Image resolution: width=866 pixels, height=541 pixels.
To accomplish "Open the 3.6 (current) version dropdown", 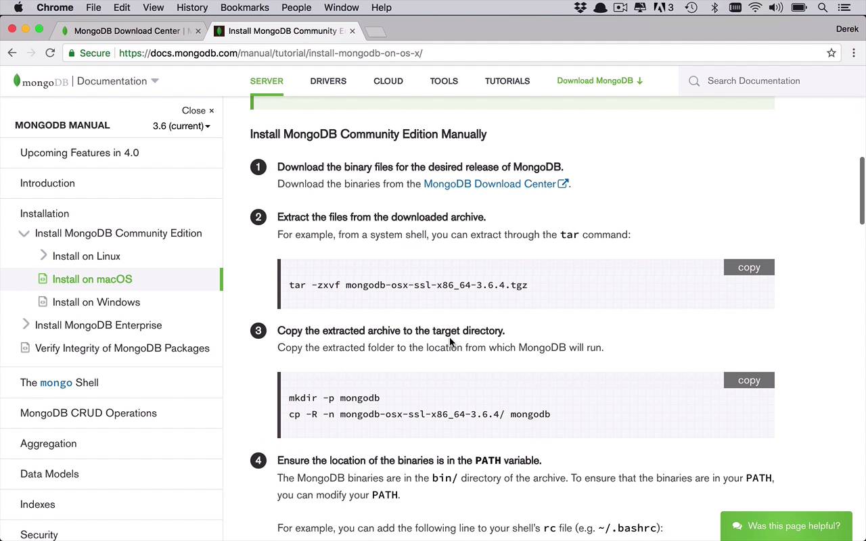I will point(181,126).
